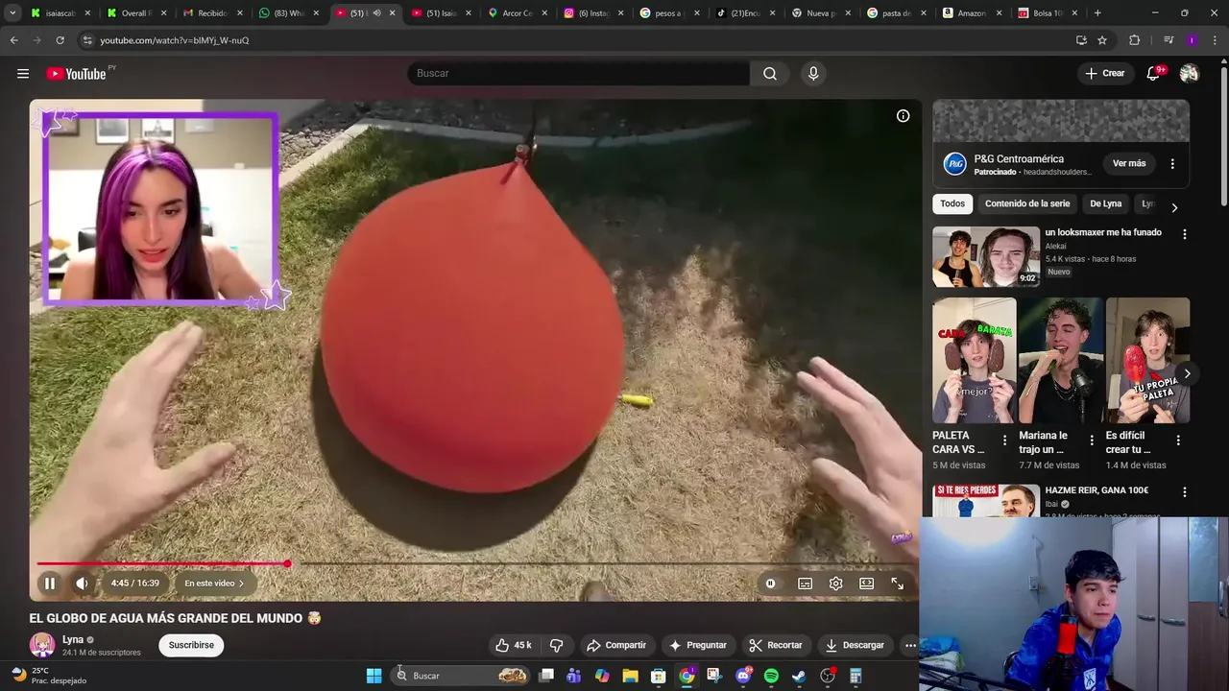This screenshot has height=691, width=1229.
Task: Open Lyna channel avatar
Action: pyautogui.click(x=42, y=645)
